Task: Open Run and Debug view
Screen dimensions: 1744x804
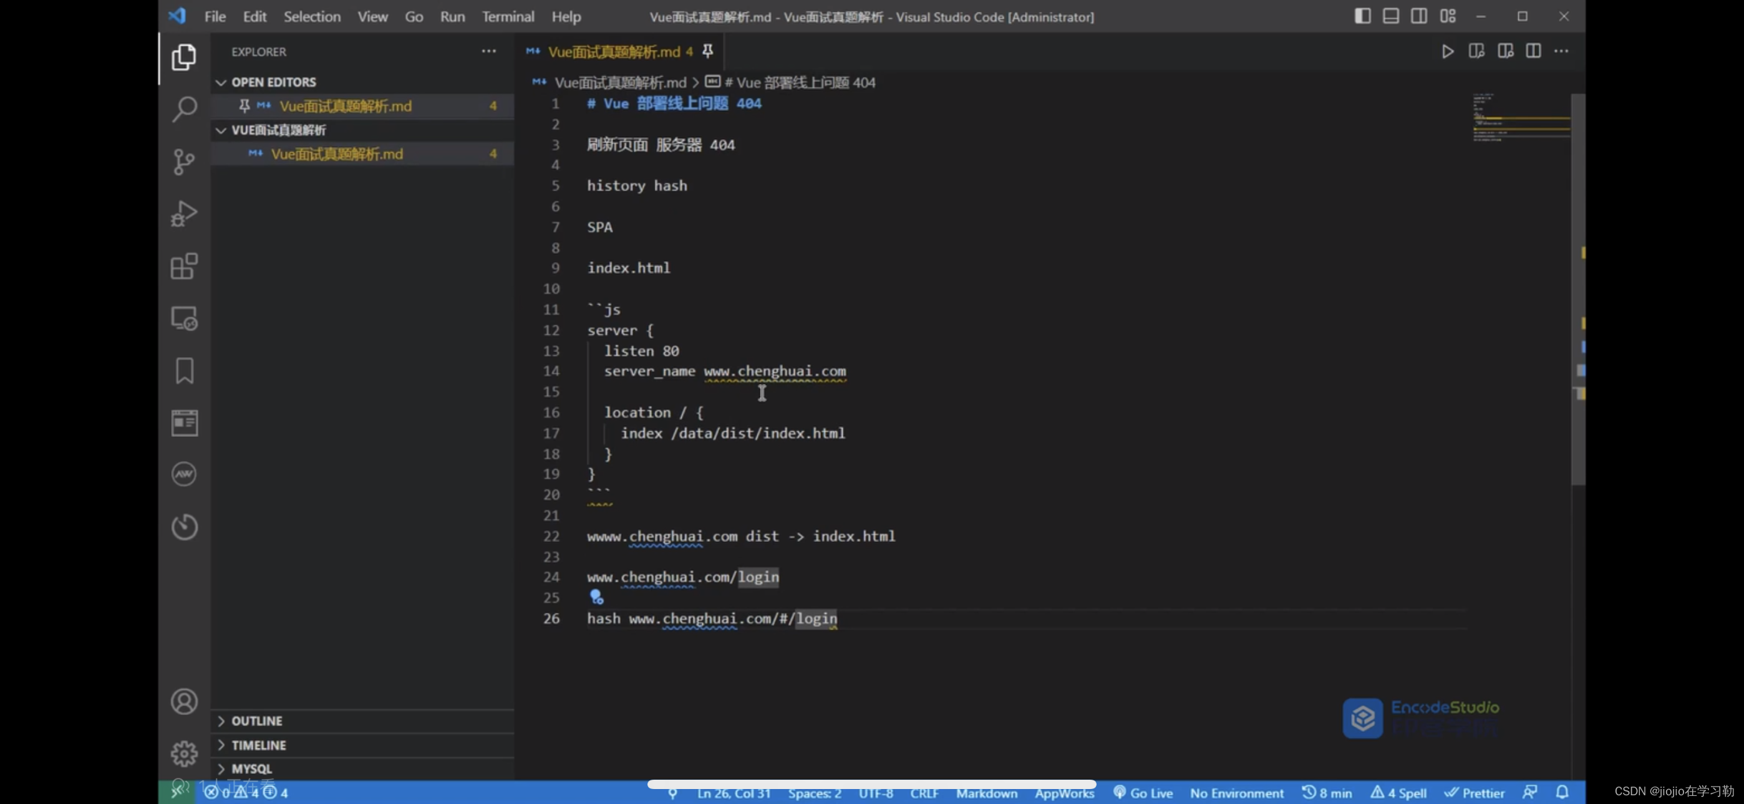Action: pos(184,213)
